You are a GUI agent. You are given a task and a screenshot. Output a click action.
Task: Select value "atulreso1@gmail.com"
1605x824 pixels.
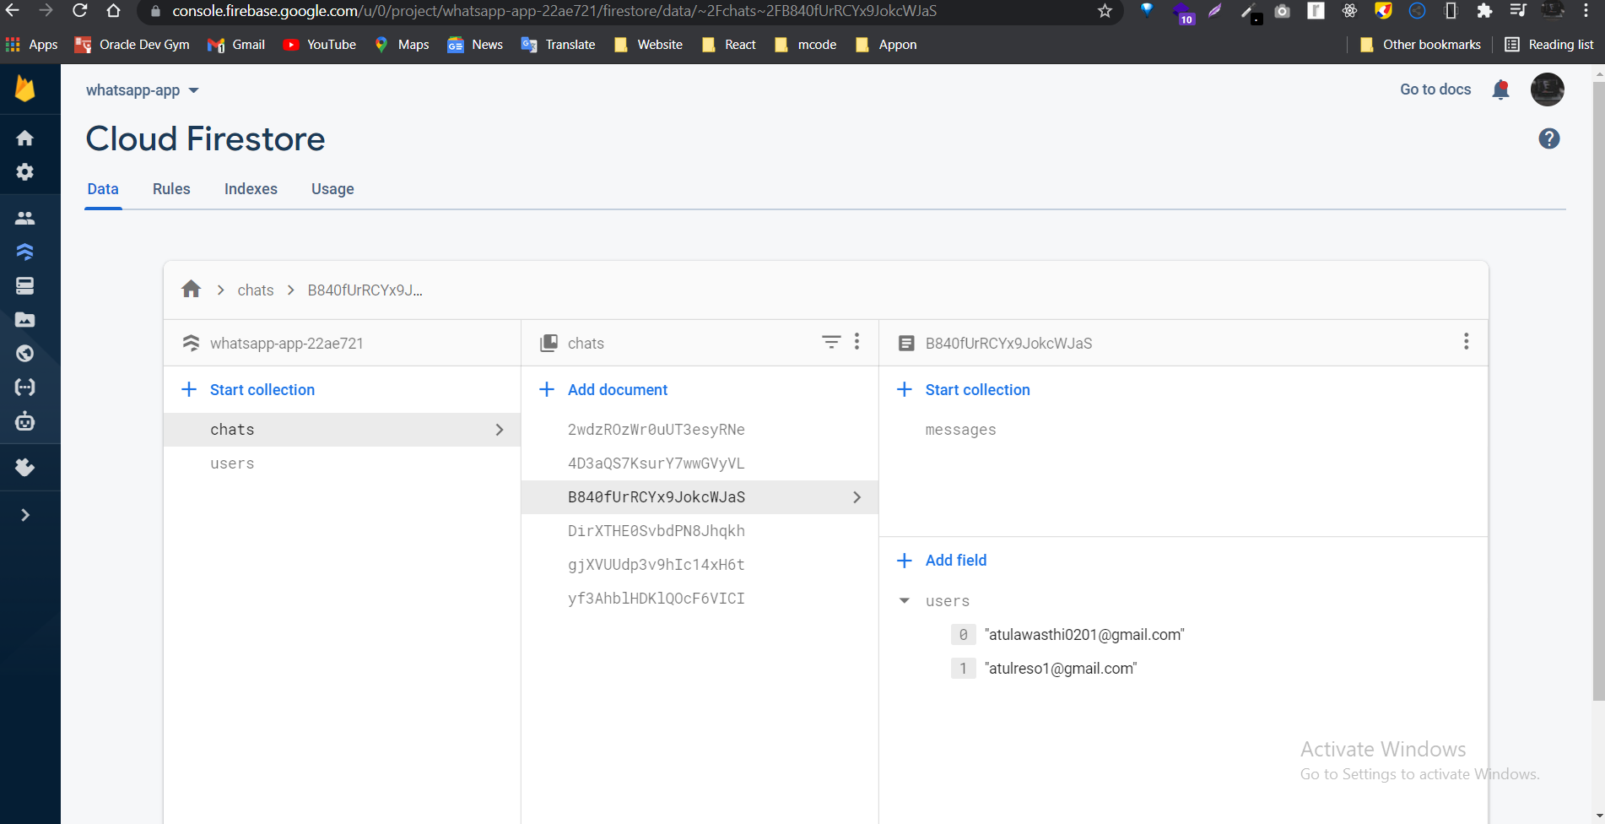(x=1061, y=669)
